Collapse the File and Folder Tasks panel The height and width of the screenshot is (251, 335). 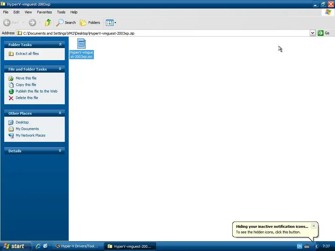pyautogui.click(x=60, y=69)
